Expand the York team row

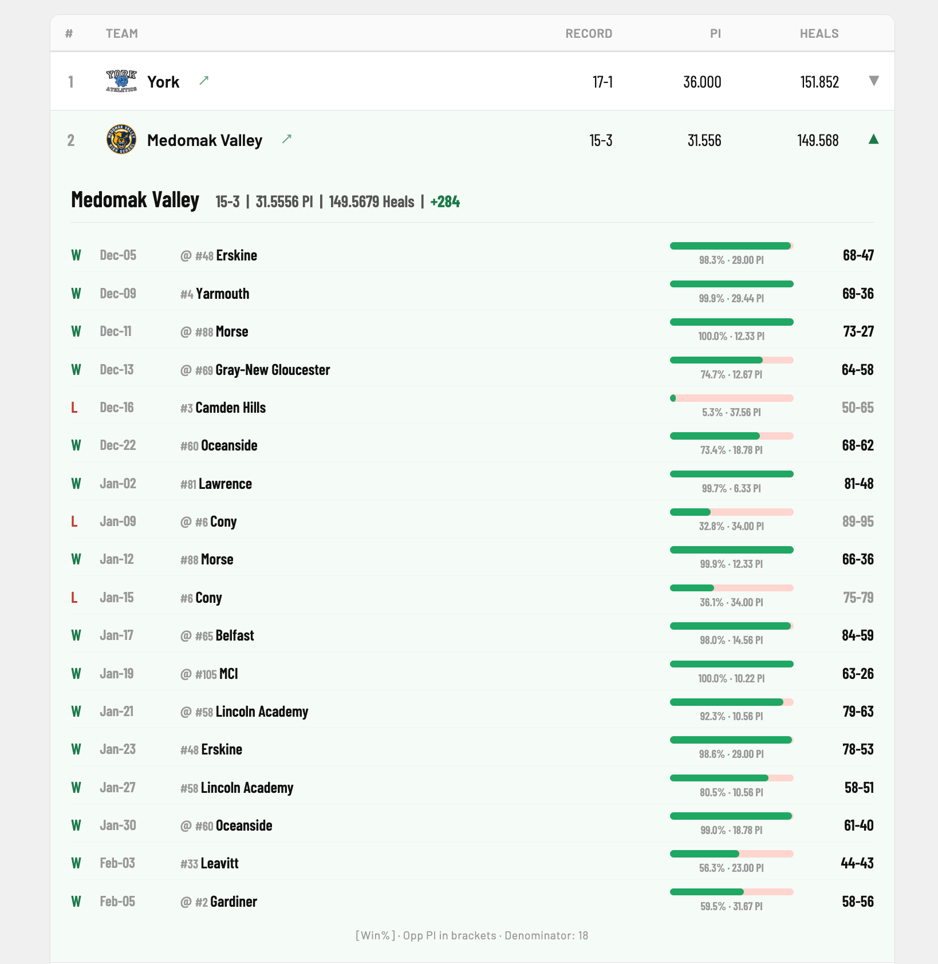873,81
